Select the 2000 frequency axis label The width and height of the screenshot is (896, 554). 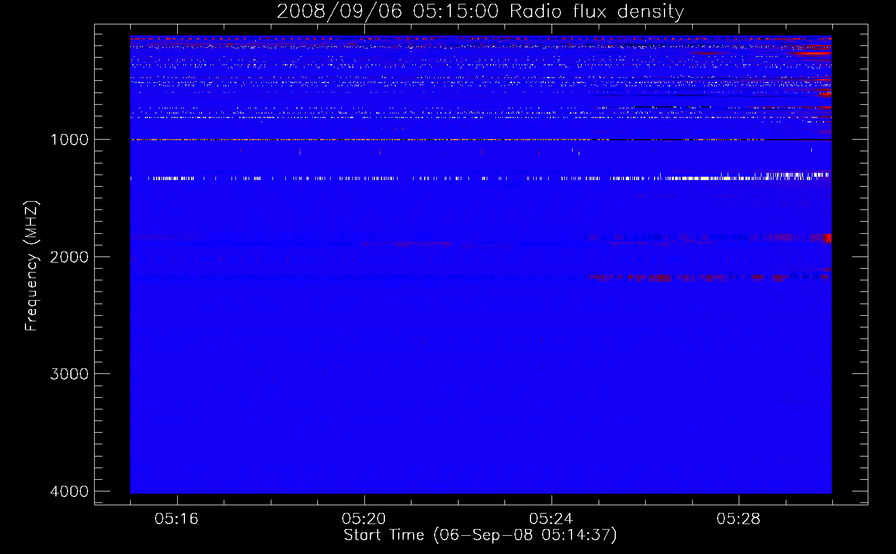click(x=69, y=257)
